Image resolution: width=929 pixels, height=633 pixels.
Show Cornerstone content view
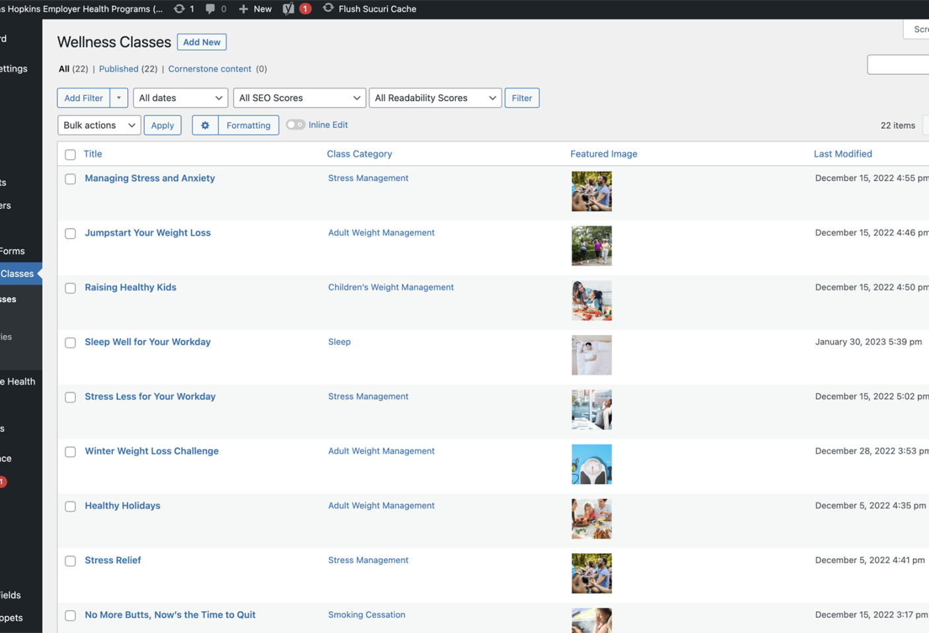click(209, 69)
